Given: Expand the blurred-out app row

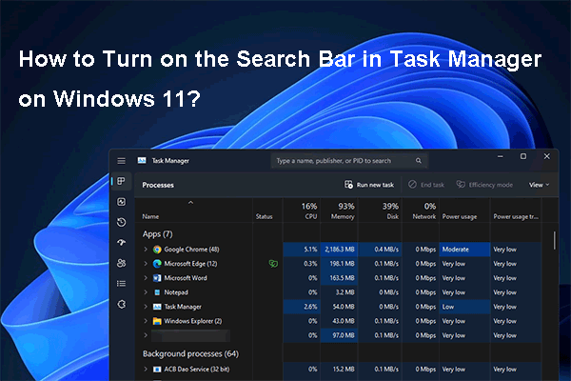Looking at the screenshot, I should [x=146, y=335].
